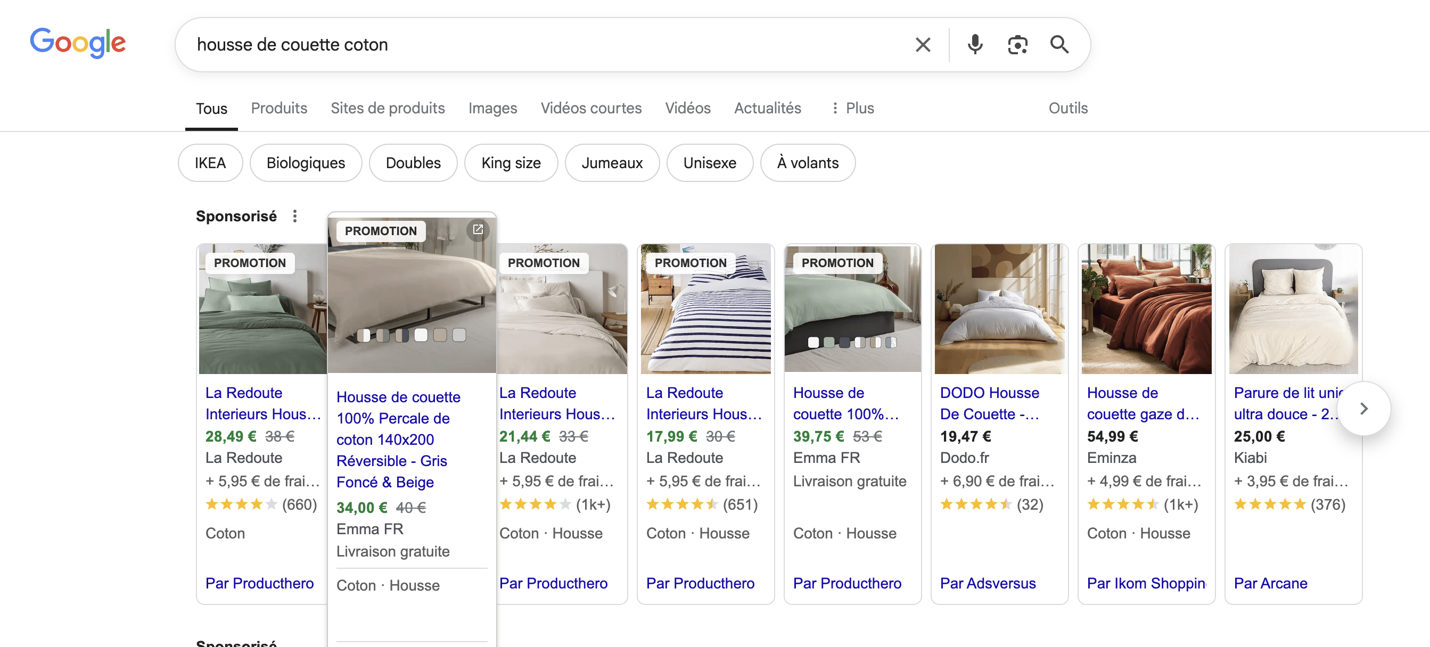1430x647 pixels.
Task: Open the Actualités tab
Action: point(767,108)
